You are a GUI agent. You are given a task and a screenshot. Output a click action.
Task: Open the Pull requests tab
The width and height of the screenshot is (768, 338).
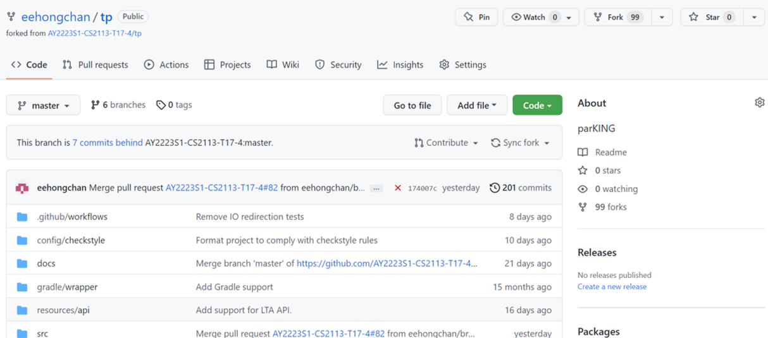pyautogui.click(x=95, y=64)
